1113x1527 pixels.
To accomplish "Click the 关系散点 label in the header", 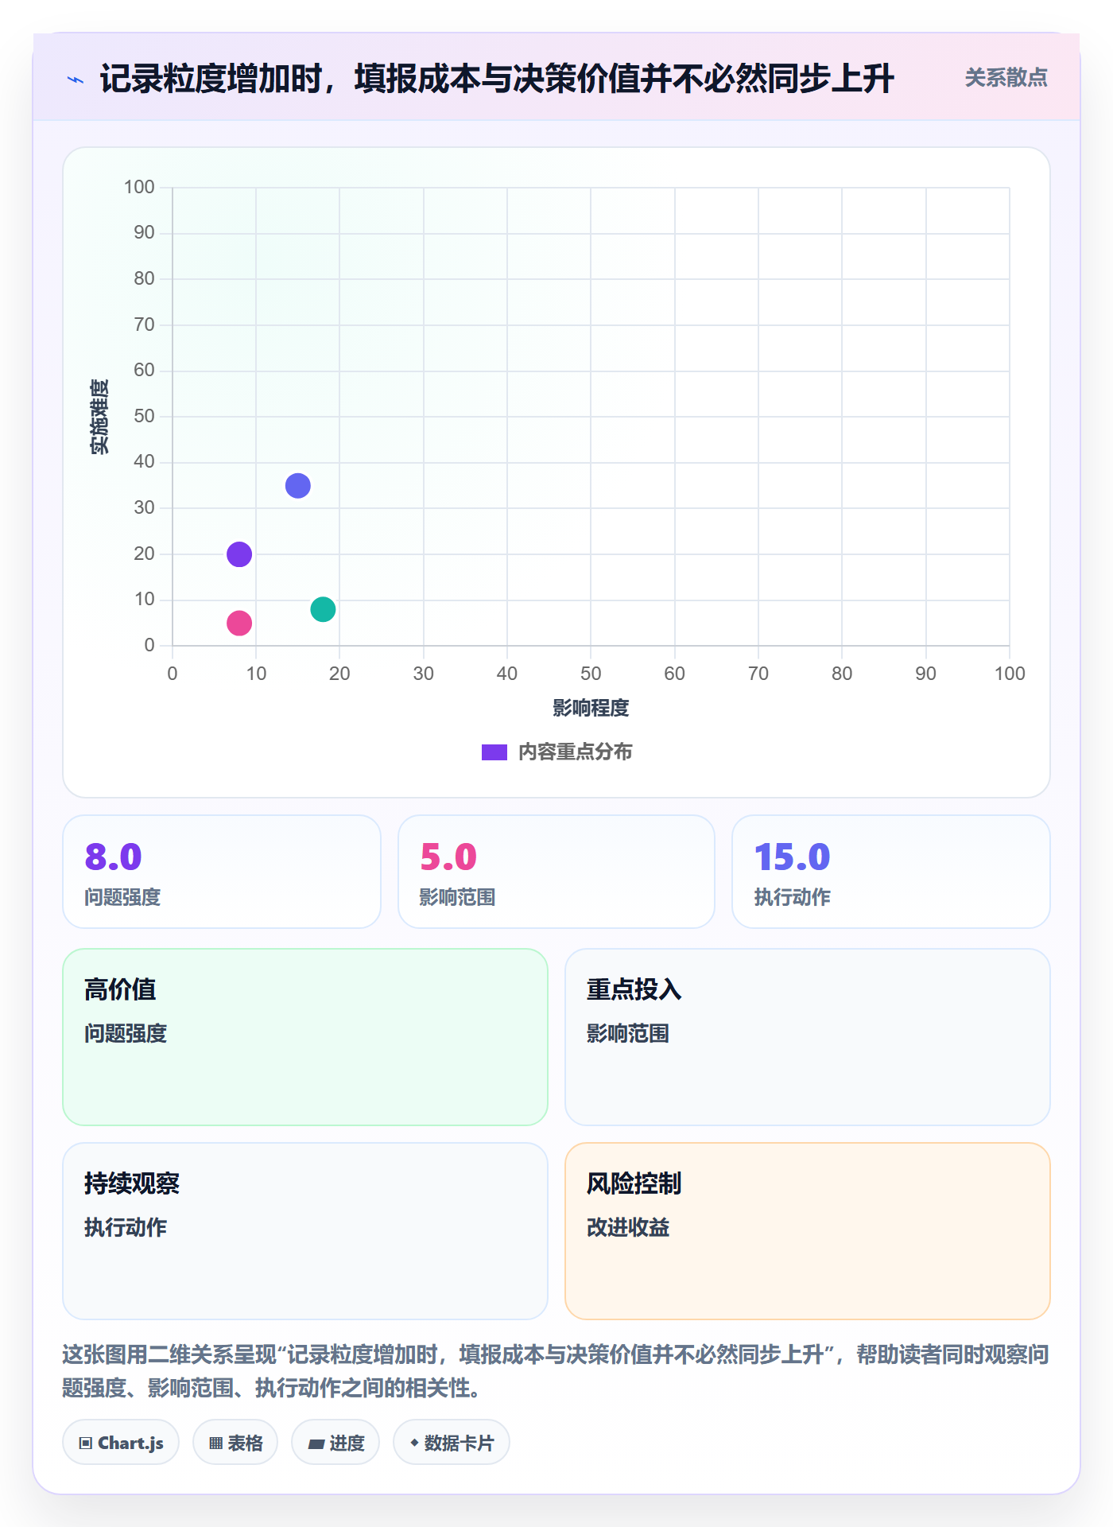I will click(x=1006, y=78).
